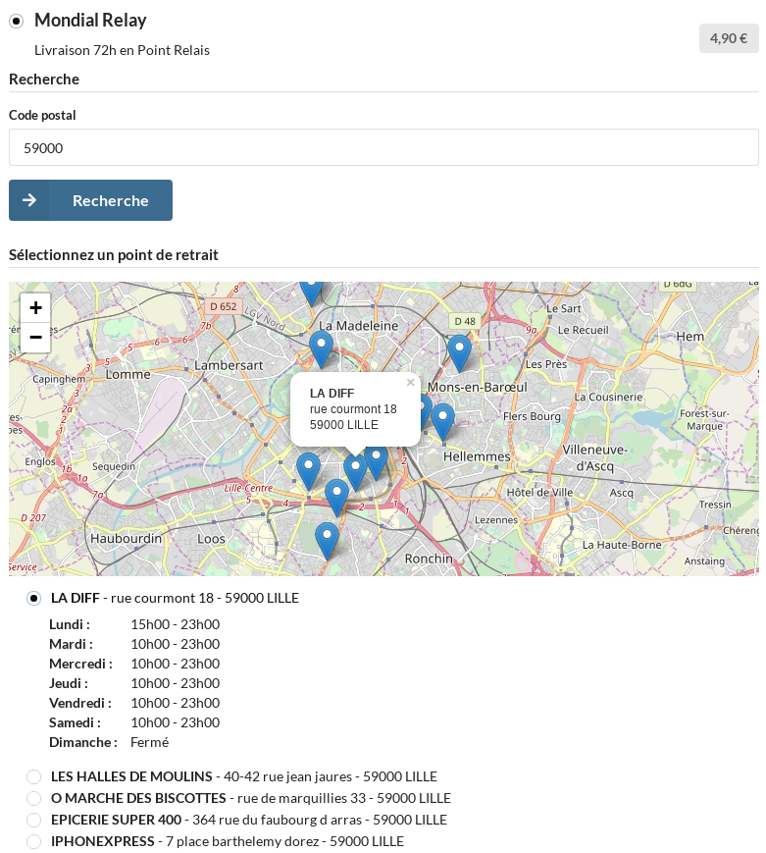Select O MARCHE DES BISCOTTES pickup point
Screen dimensions: 766x853
pyautogui.click(x=33, y=799)
